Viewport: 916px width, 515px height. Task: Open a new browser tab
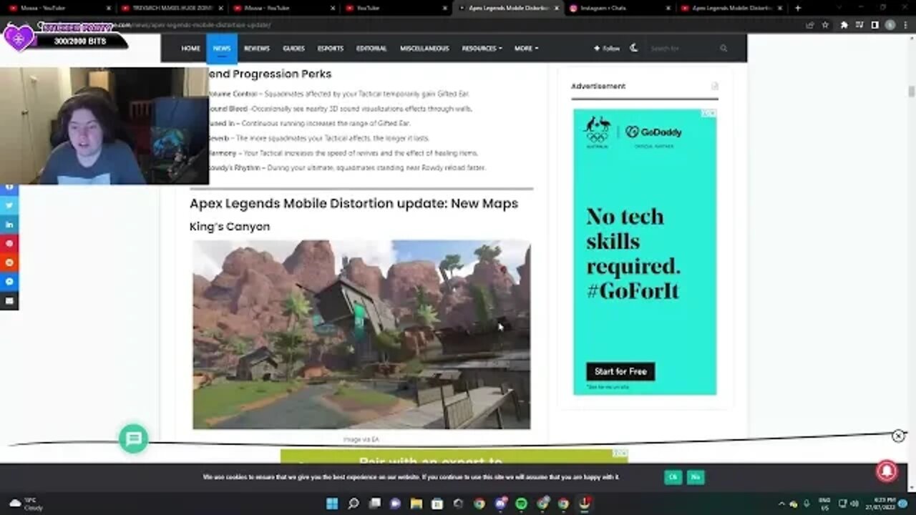coord(798,8)
